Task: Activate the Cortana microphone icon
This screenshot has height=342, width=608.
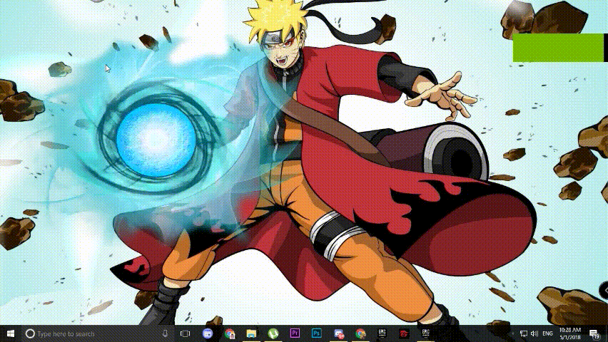Action: (165, 333)
